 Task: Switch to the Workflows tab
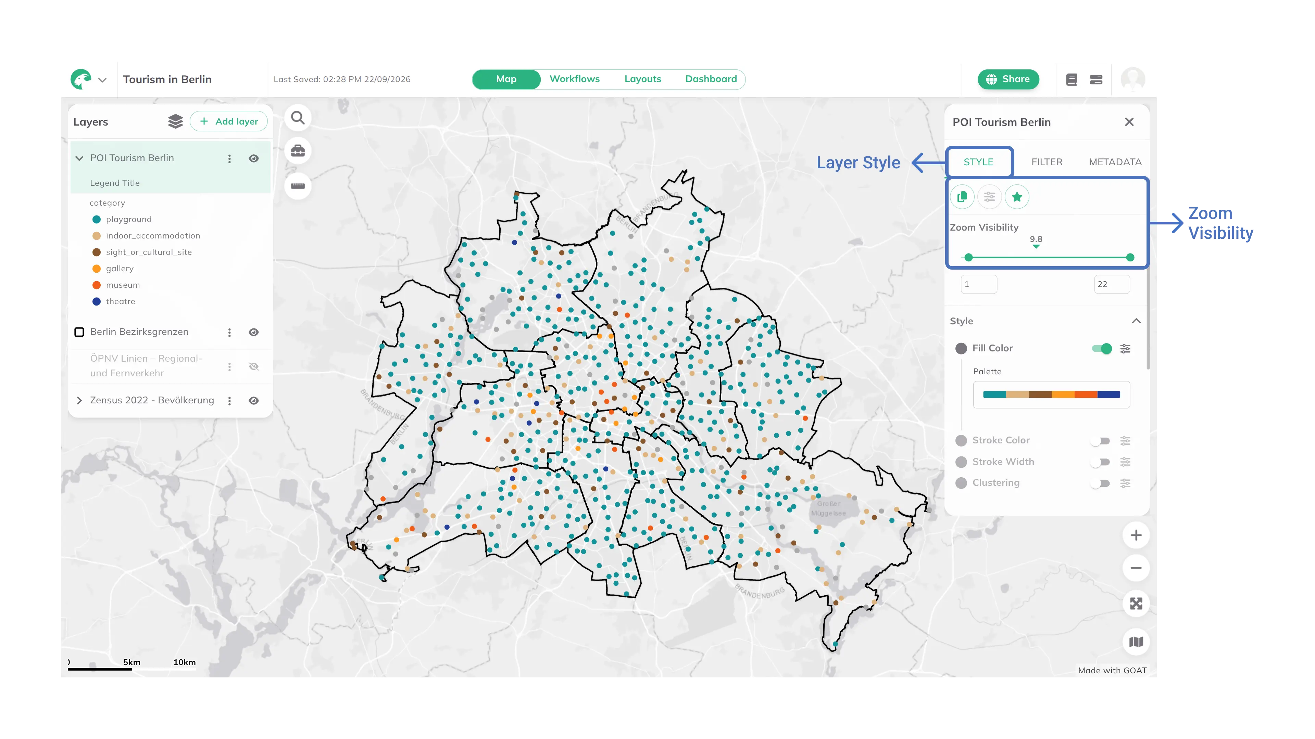(574, 79)
